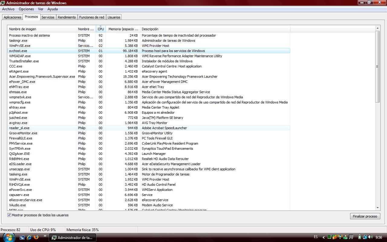The image size is (387, 242).
Task: Select the wmpnetwk.exe process
Action: (148, 97)
